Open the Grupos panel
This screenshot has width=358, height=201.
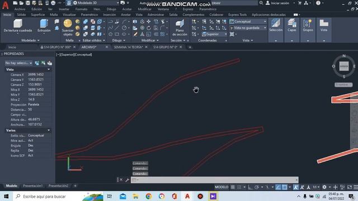(308, 26)
